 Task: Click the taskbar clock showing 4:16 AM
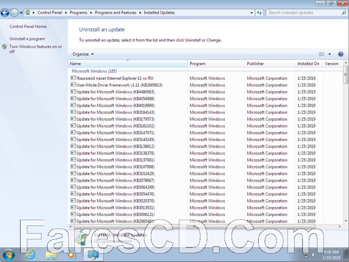(331, 255)
